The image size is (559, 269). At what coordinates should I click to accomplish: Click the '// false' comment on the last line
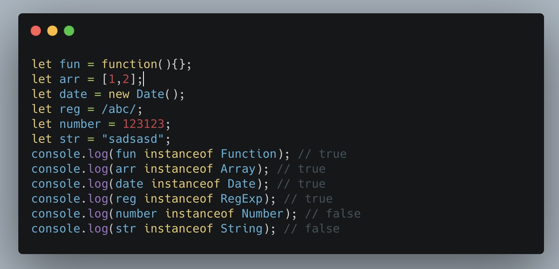coord(312,229)
